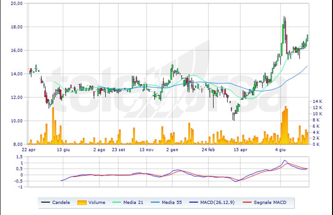333x215 pixels.
Task: Click the 16,00 price axis label
Action: [x=17, y=50]
